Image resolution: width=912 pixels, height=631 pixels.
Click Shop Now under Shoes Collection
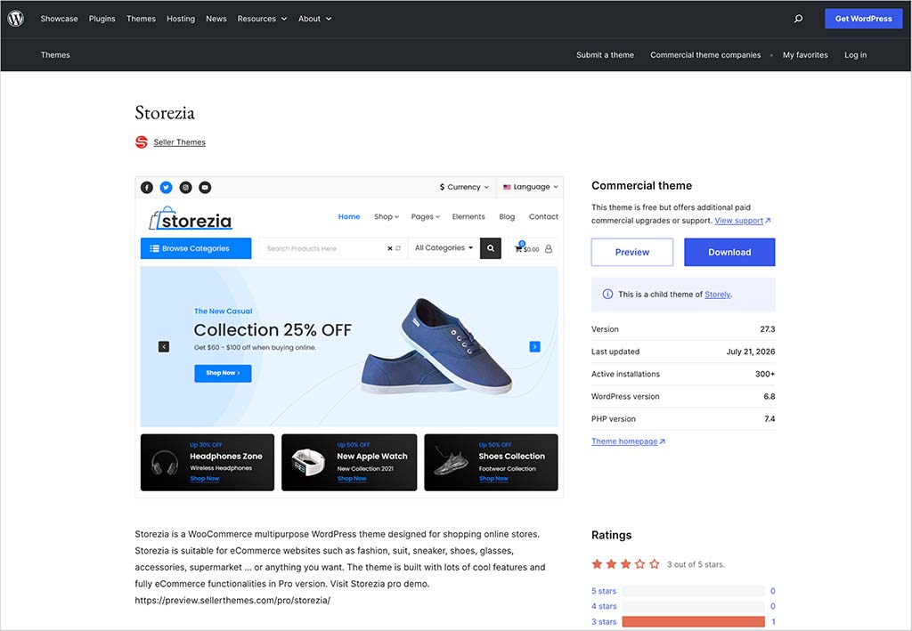click(x=493, y=479)
